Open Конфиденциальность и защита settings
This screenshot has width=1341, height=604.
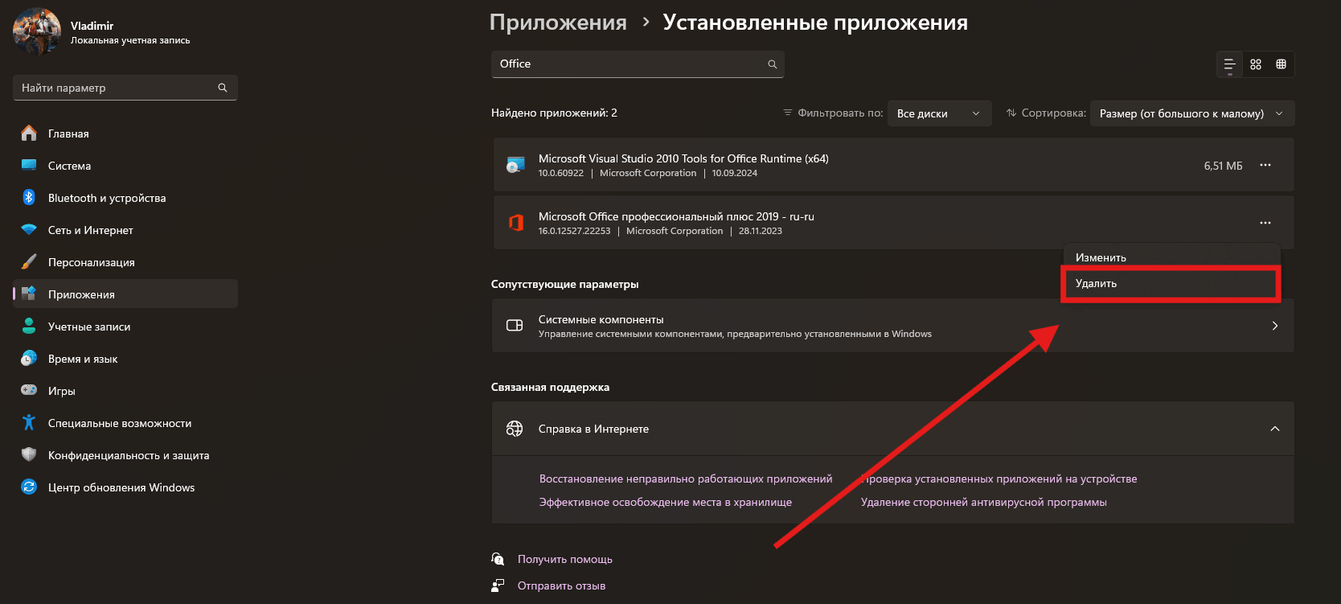125,455
